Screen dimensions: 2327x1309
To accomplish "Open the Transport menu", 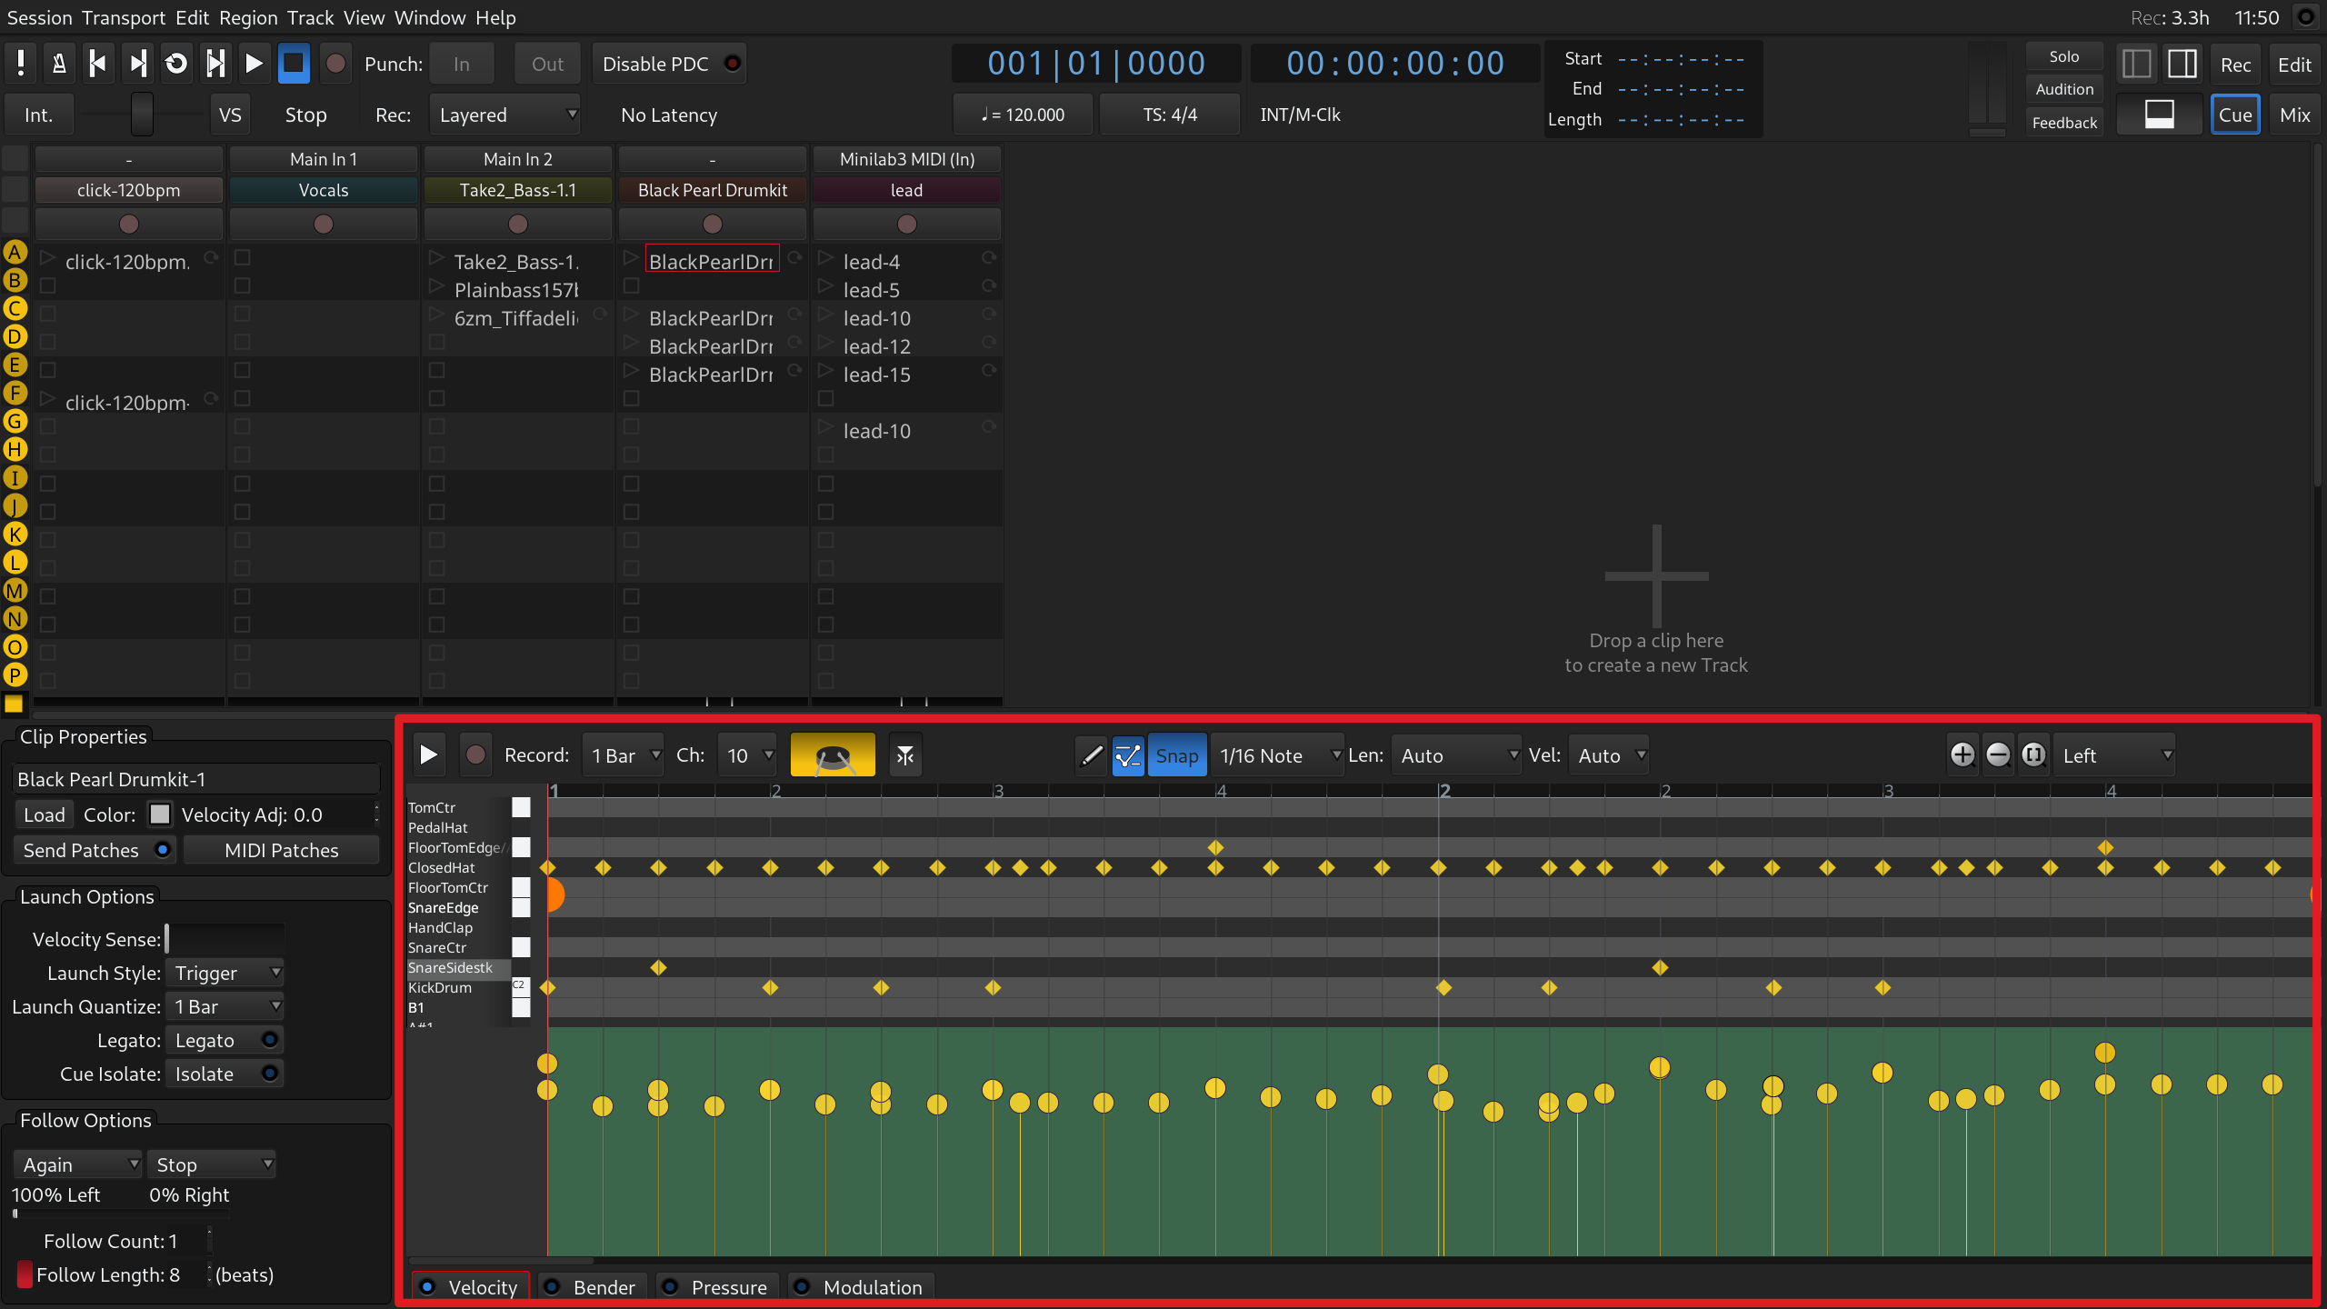I will (x=123, y=17).
